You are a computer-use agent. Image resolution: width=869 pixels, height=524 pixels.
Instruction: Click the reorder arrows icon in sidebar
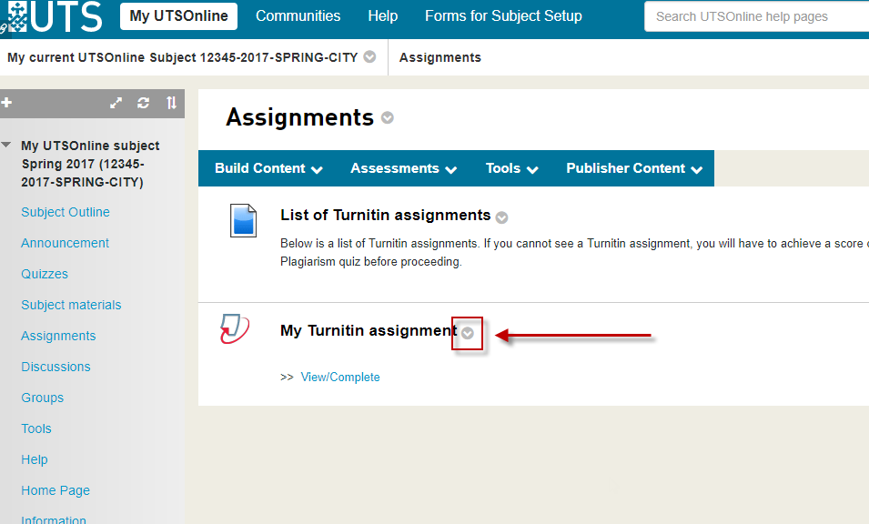coord(171,103)
